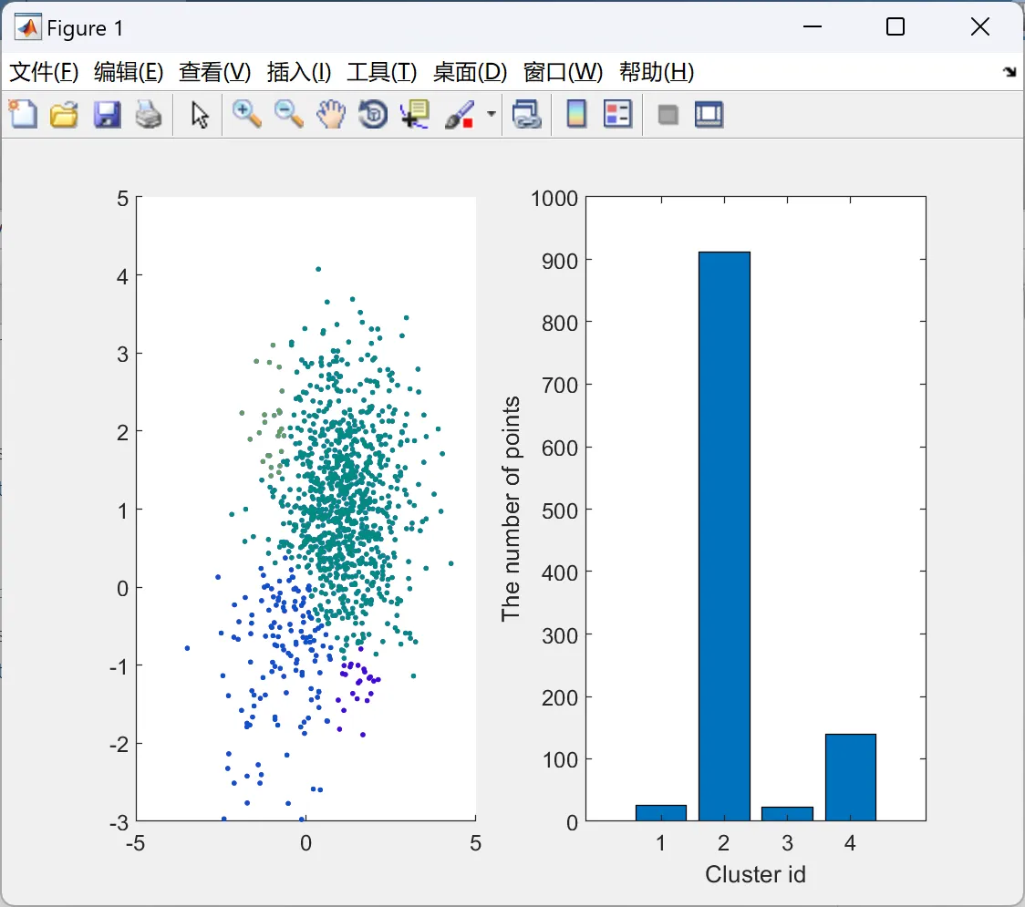
Task: Click the MATLAB logo in the title bar
Action: click(27, 27)
